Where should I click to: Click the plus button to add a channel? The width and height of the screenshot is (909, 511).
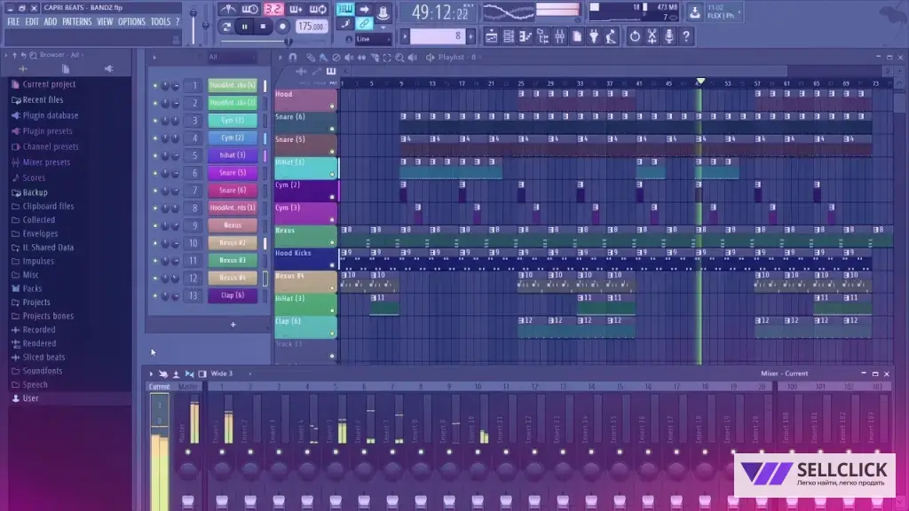tap(233, 325)
